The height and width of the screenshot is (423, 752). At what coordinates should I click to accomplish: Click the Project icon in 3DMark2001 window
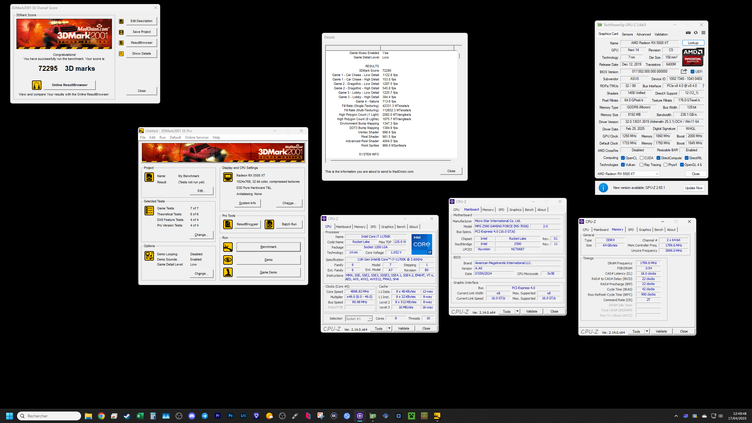(x=149, y=177)
